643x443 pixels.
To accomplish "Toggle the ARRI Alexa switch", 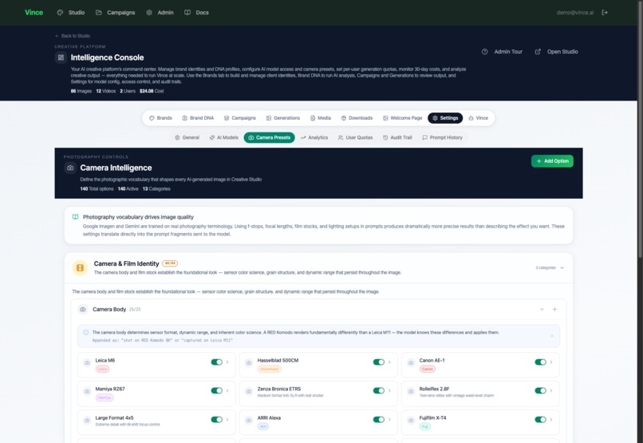I will point(378,419).
